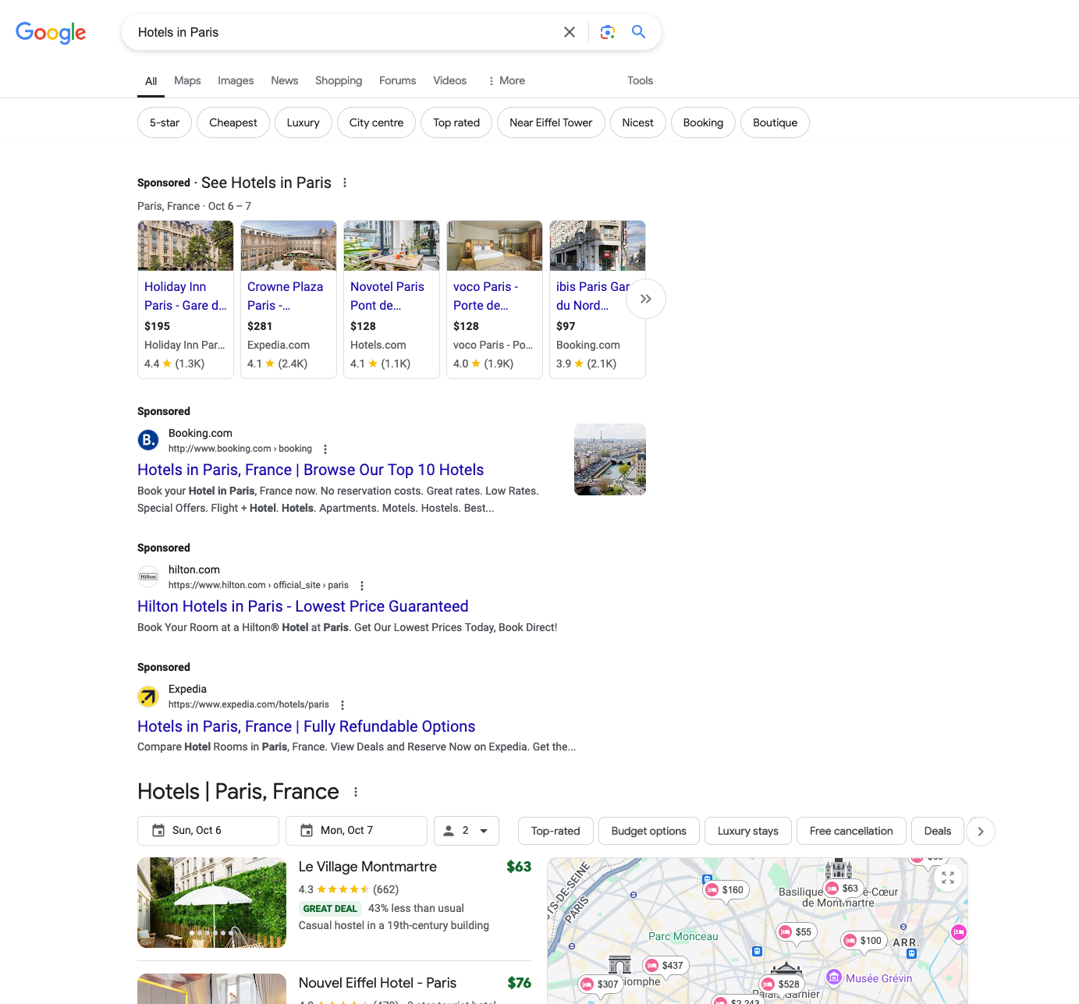Open the Novotel Paris Pont hotel card
The width and height of the screenshot is (1079, 1004).
(x=392, y=300)
